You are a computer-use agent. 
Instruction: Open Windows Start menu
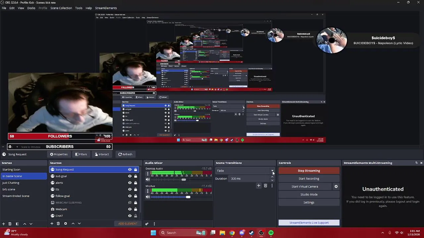coord(153,233)
